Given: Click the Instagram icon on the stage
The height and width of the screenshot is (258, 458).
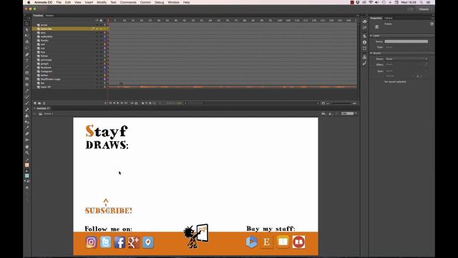Looking at the screenshot, I should [x=91, y=242].
